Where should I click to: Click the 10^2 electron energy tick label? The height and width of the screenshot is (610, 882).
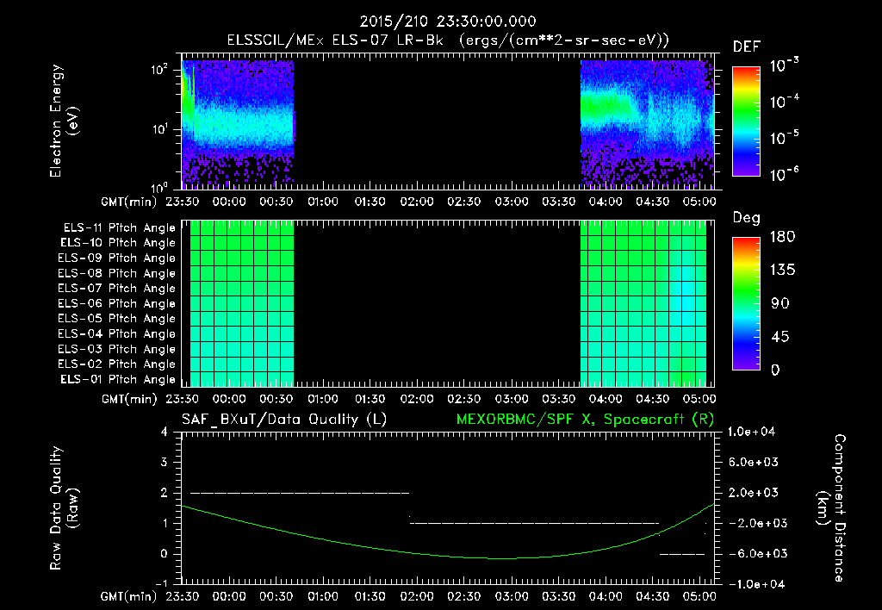tap(159, 70)
